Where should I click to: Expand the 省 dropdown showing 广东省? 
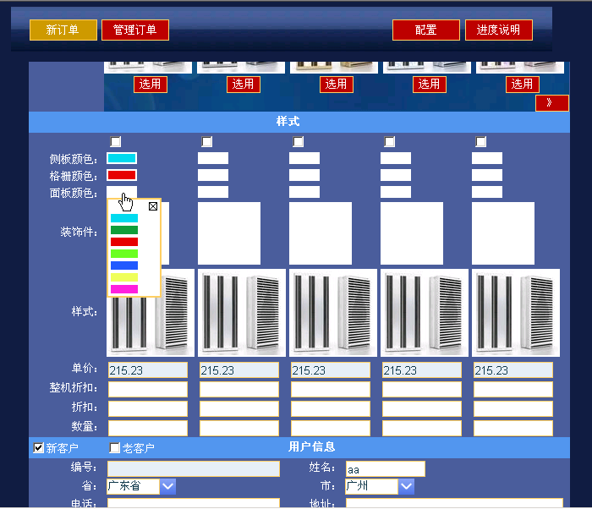point(167,486)
